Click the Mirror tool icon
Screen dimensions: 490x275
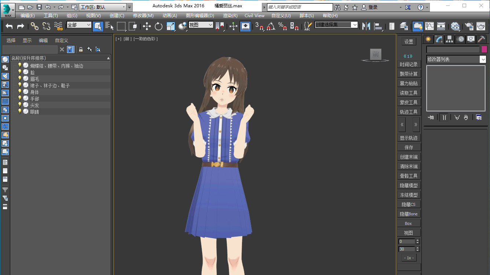point(366,26)
